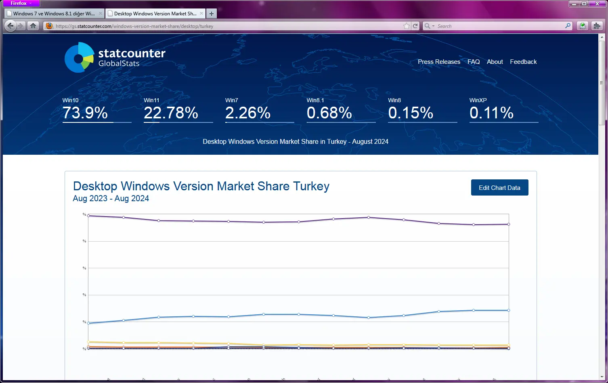Maximize the Firefox window
This screenshot has height=383, width=608.
pos(584,4)
